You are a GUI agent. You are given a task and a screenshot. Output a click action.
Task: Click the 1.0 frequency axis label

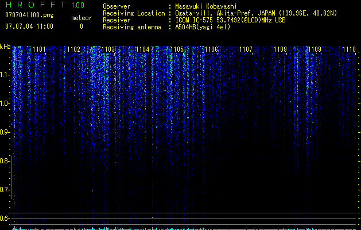point(4,103)
